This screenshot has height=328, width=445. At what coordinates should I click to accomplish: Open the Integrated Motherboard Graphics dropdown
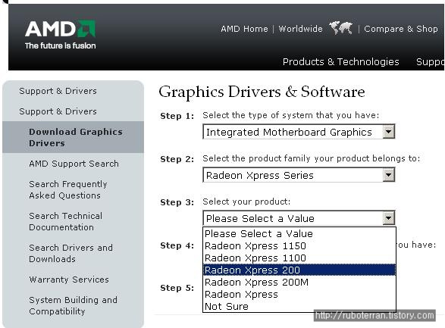click(x=299, y=132)
